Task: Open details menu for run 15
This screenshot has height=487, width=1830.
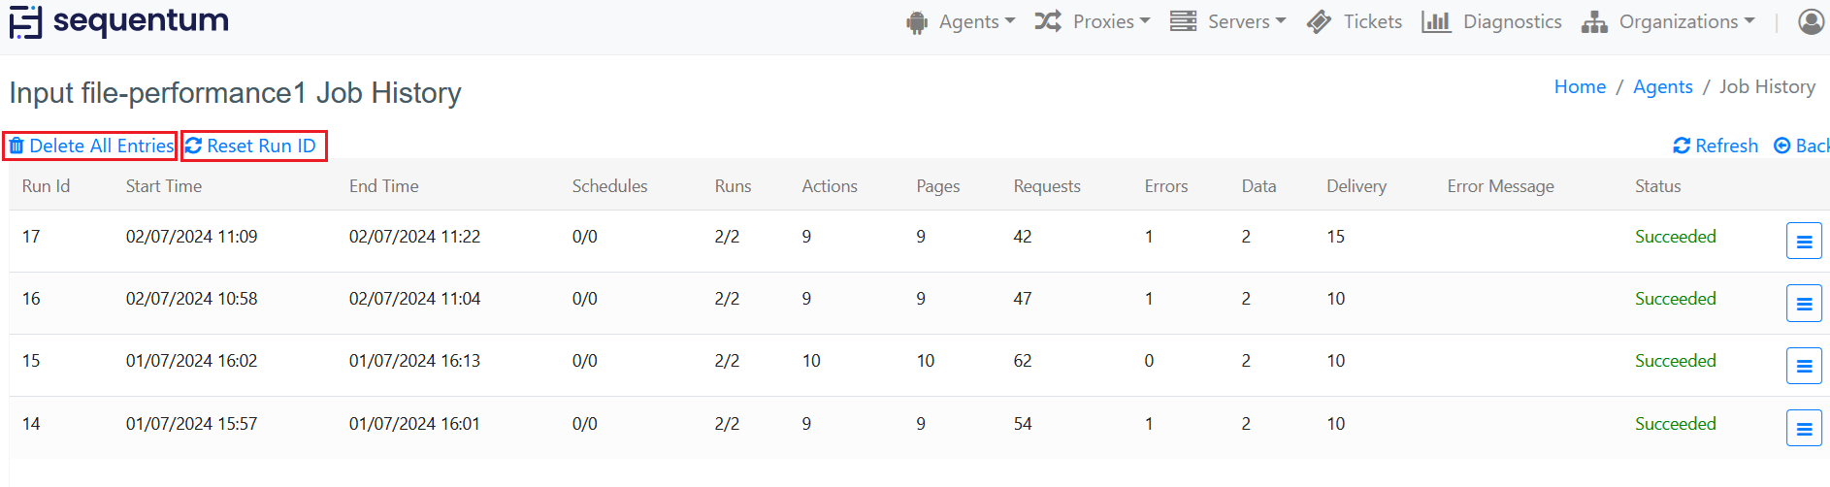Action: tap(1804, 366)
